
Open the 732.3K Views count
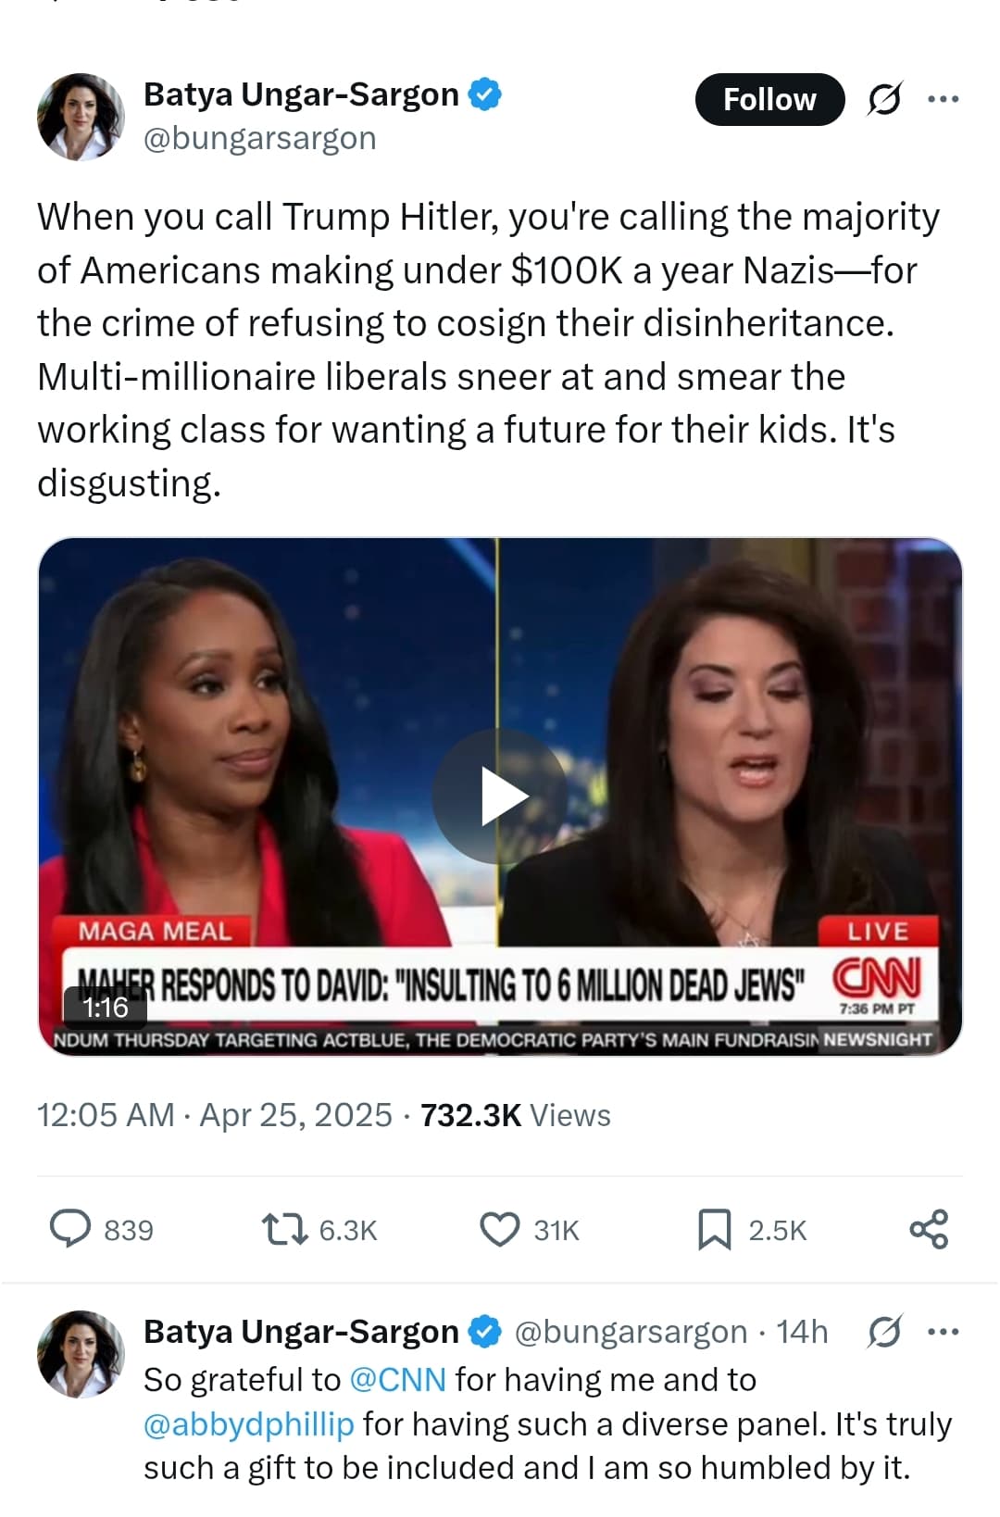(x=516, y=1115)
